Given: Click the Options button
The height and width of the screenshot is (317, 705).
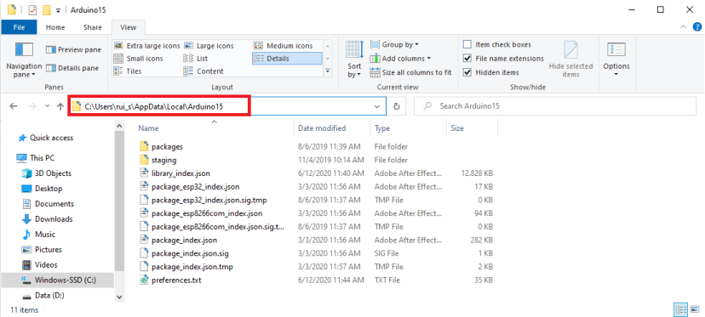Looking at the screenshot, I should (616, 59).
